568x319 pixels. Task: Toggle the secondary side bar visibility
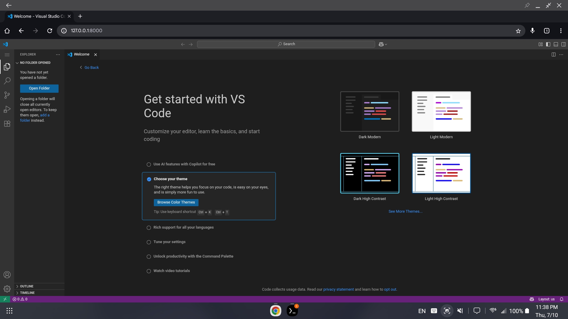tap(564, 44)
